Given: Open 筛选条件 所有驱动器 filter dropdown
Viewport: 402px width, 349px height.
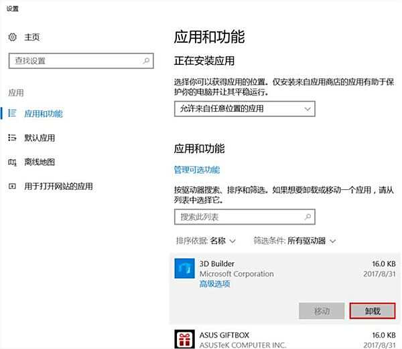Looking at the screenshot, I should pyautogui.click(x=295, y=241).
